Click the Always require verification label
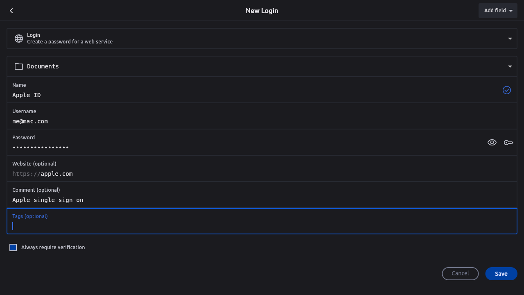The height and width of the screenshot is (295, 524). pyautogui.click(x=53, y=247)
